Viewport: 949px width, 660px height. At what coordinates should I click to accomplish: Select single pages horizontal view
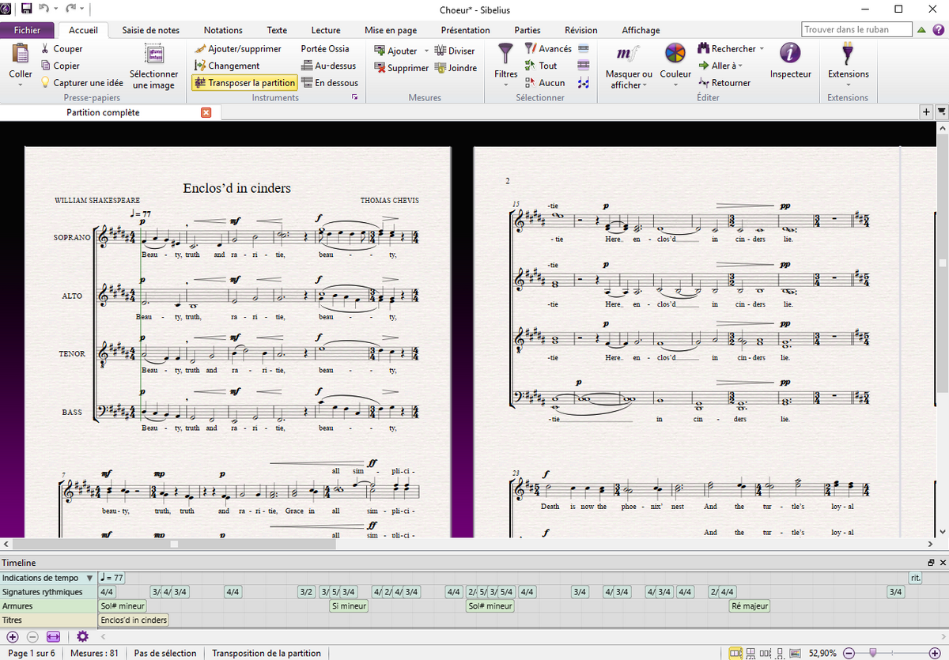click(x=765, y=653)
